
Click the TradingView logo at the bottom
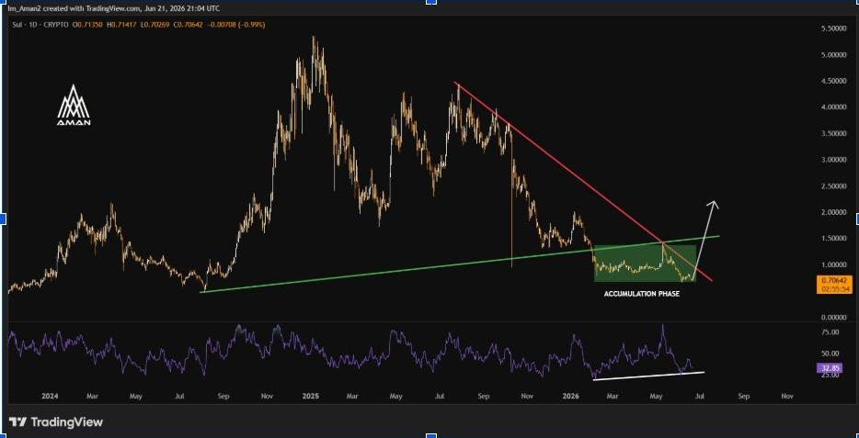[56, 422]
